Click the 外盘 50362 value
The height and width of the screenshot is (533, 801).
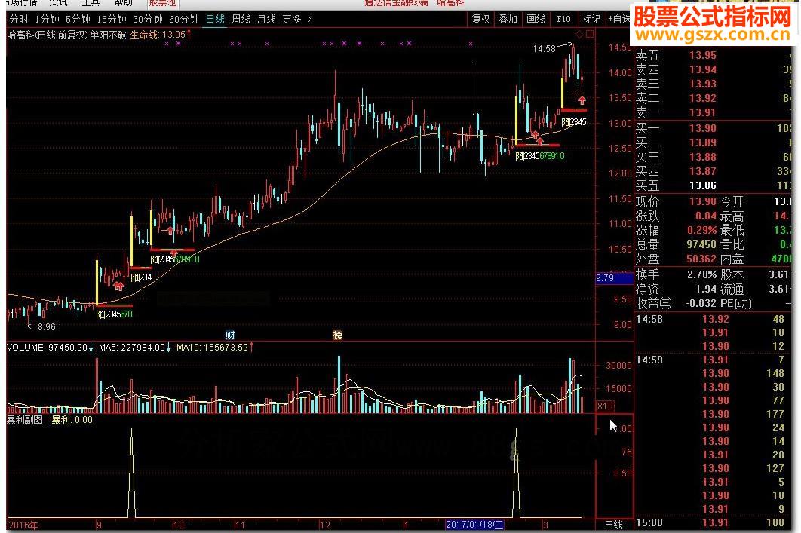[x=701, y=259]
